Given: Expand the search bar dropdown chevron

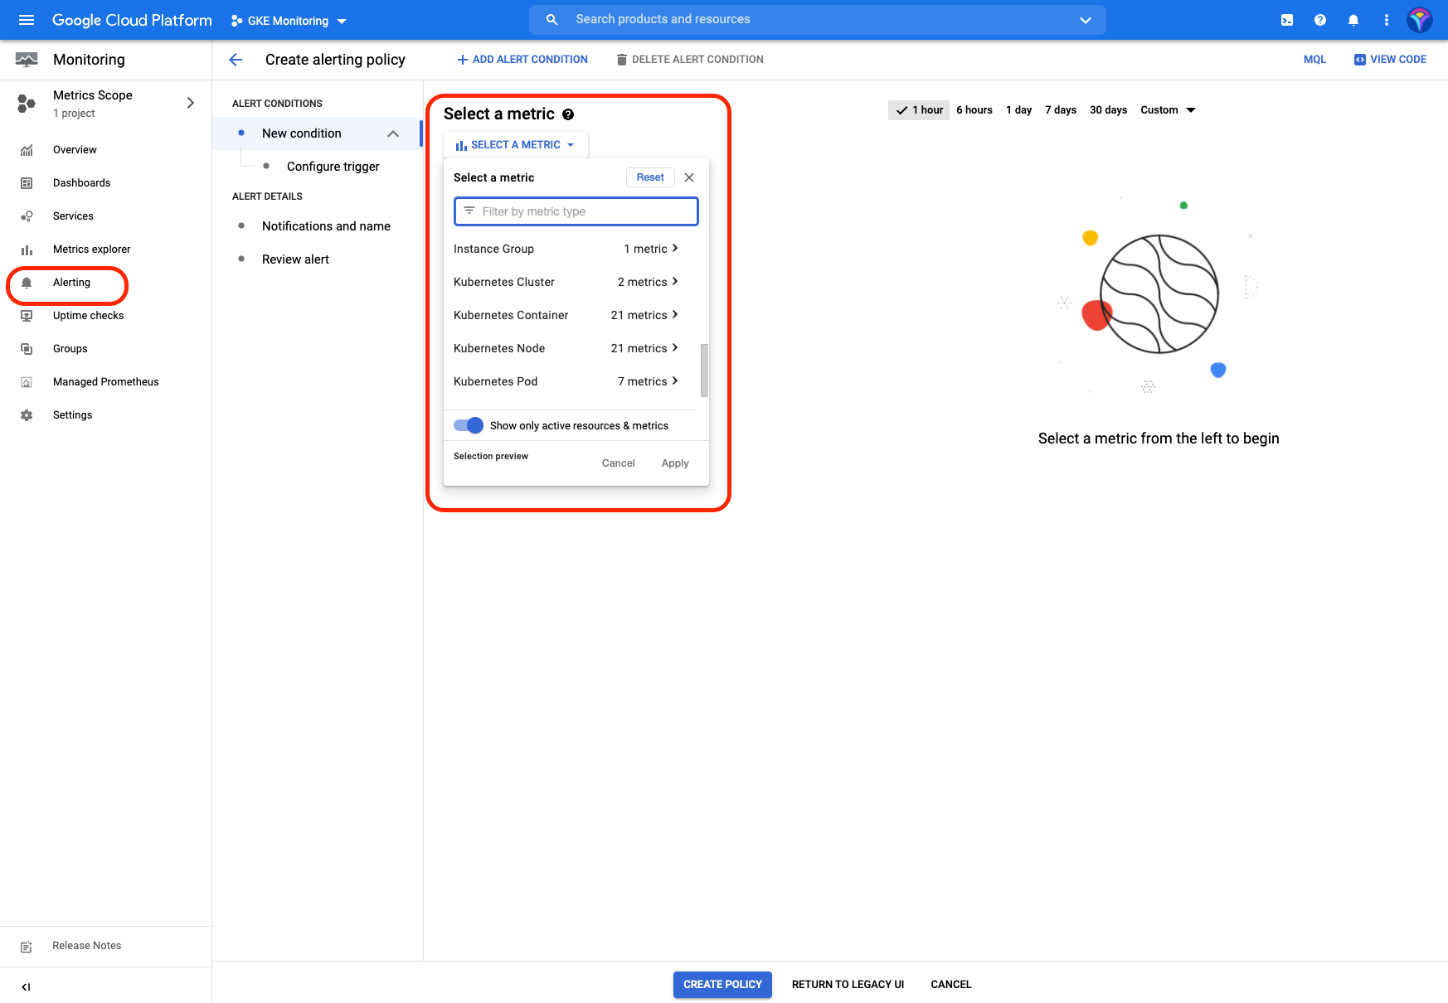Looking at the screenshot, I should (x=1085, y=20).
